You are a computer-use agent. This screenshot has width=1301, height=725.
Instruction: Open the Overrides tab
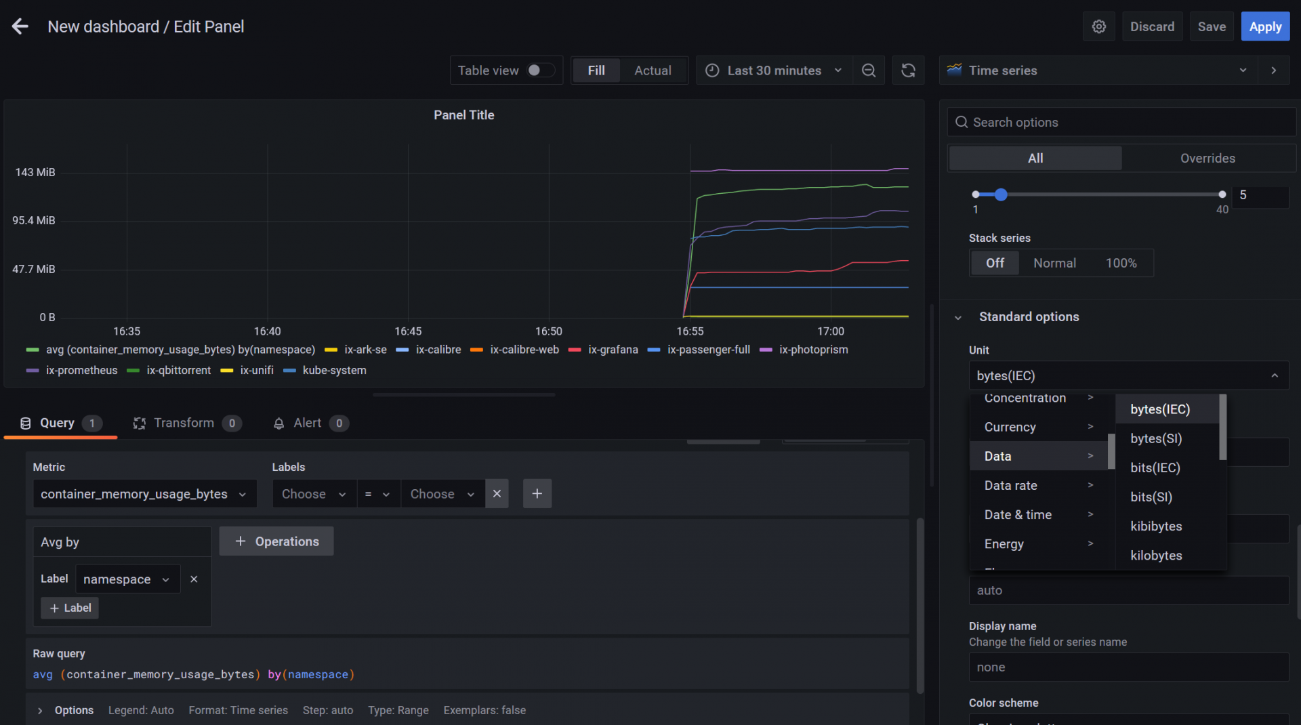[1207, 158]
